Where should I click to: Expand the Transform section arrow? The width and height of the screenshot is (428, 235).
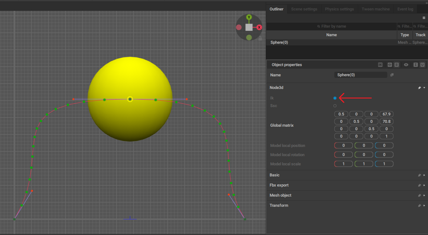coord(424,206)
